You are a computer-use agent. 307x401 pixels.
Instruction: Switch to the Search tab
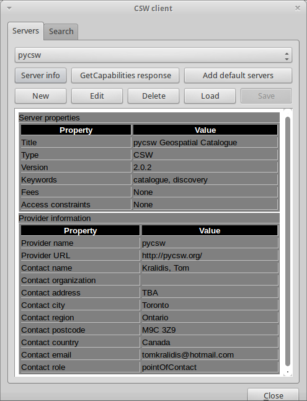tap(61, 32)
